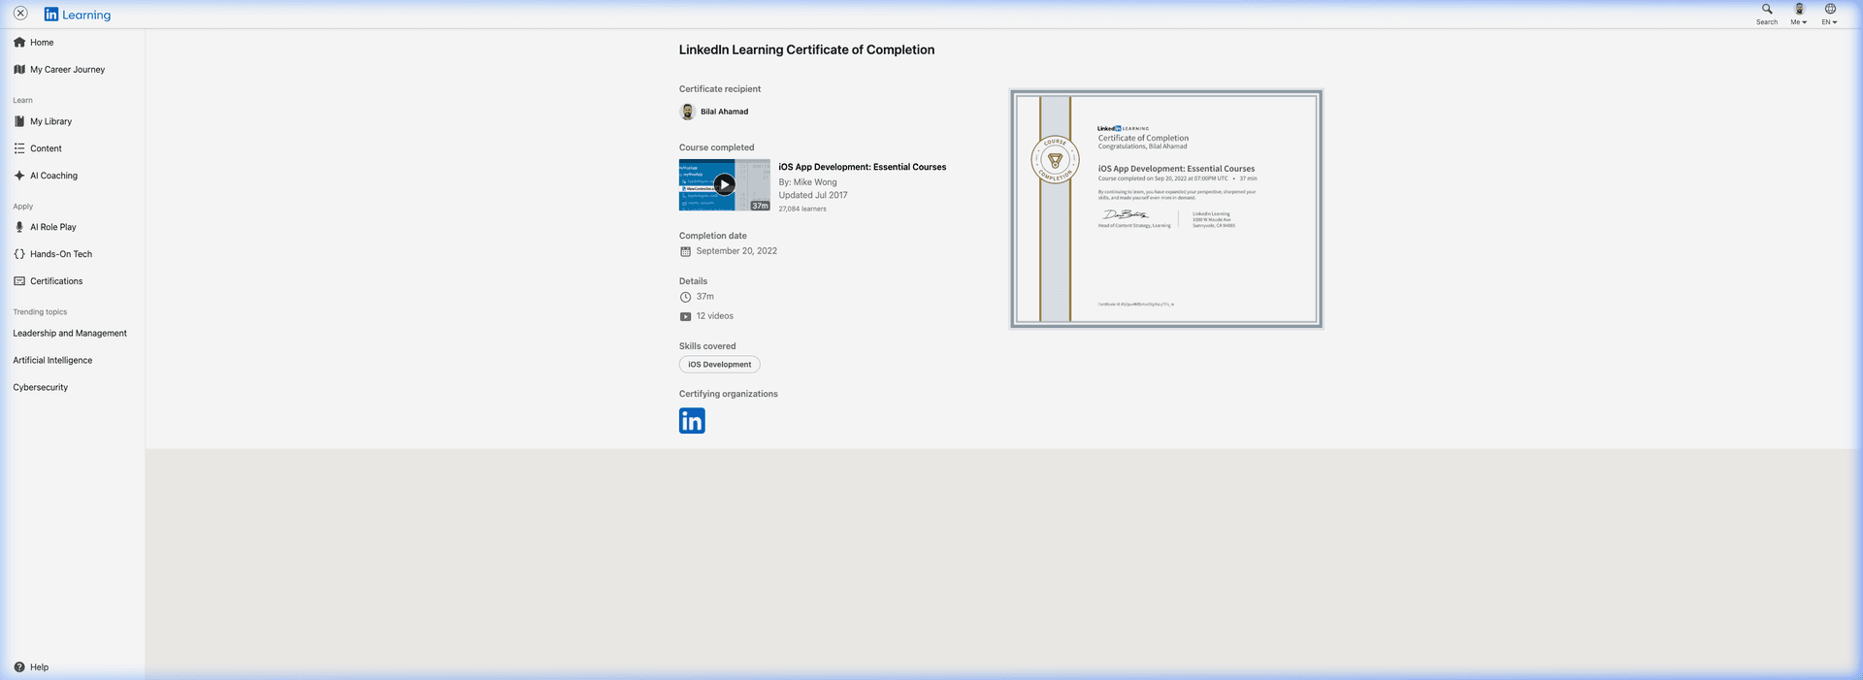1863x680 pixels.
Task: Open the Leadership and Management topic
Action: point(70,334)
